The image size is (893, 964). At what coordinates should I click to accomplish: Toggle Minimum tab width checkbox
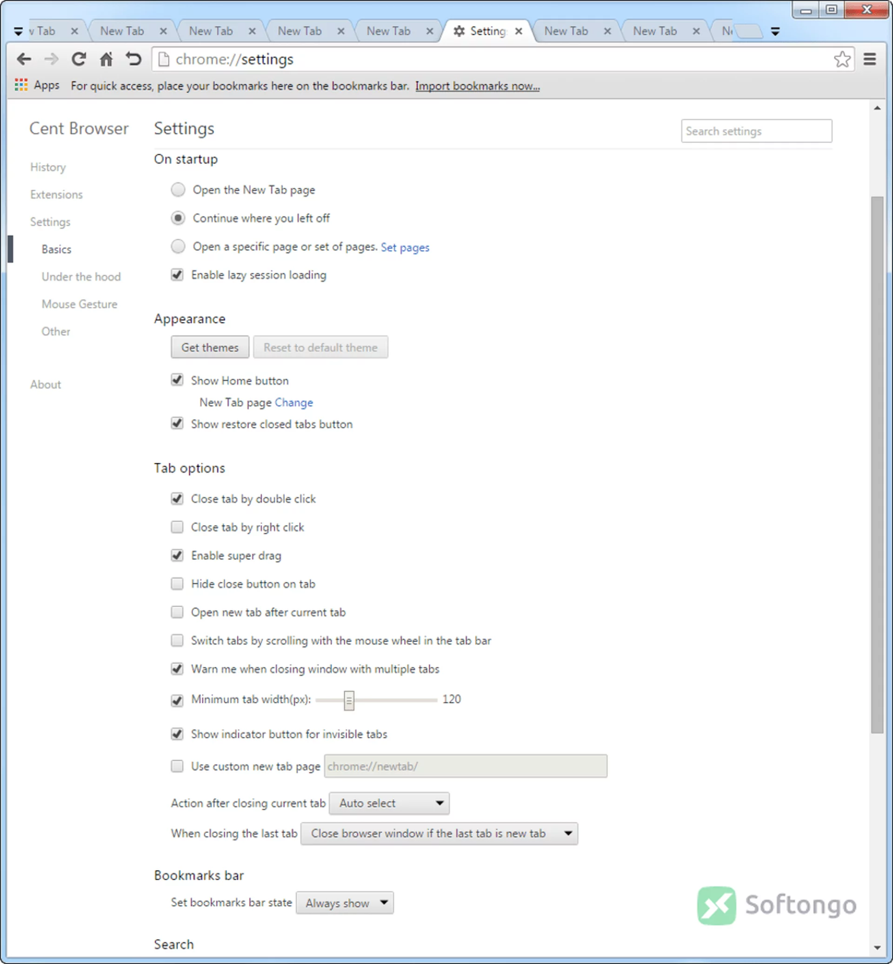coord(177,701)
